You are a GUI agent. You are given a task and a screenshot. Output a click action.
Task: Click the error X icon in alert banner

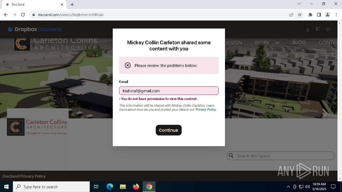[x=128, y=65]
